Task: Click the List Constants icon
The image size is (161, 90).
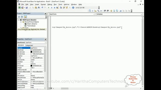Action: click(x=92, y=11)
